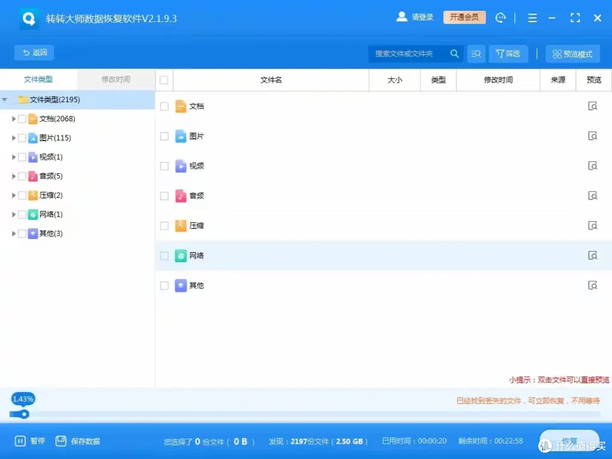The width and height of the screenshot is (612, 459).
Task: Click the 视频 folder icon in file list
Action: tap(180, 166)
